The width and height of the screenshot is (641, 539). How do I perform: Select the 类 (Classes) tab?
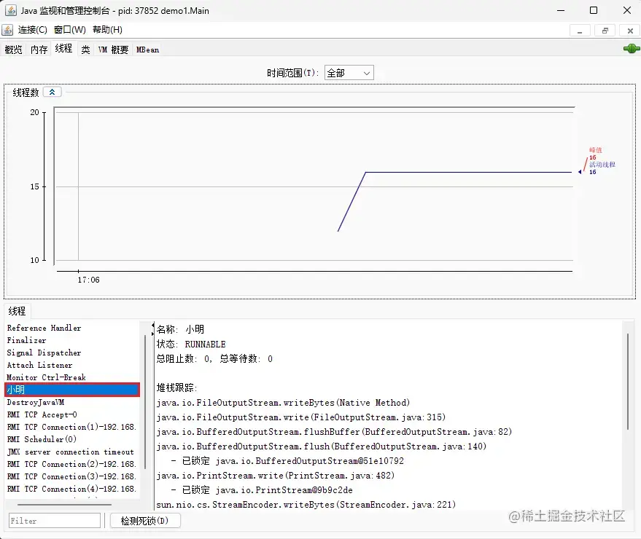pyautogui.click(x=85, y=49)
